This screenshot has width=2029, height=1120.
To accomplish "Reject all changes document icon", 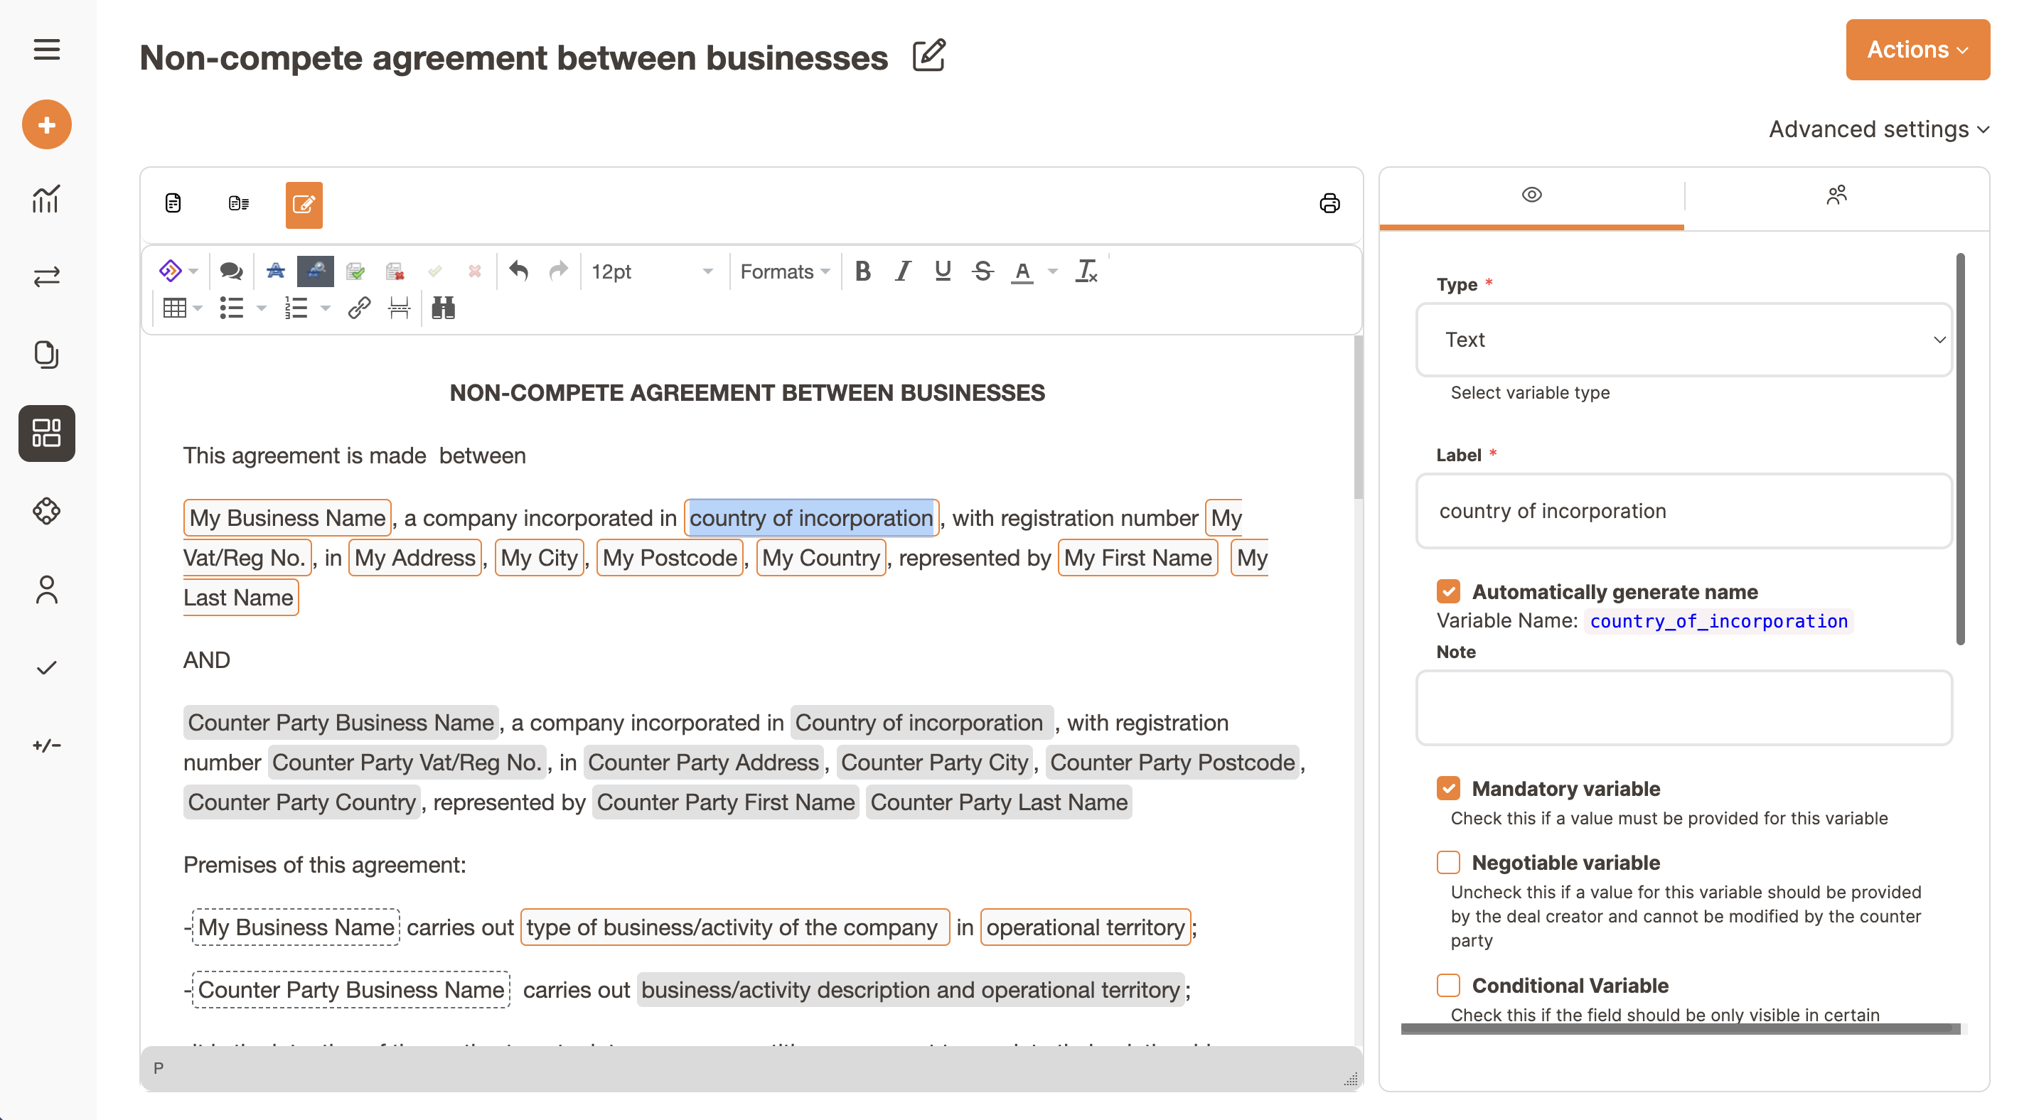I will coord(395,271).
